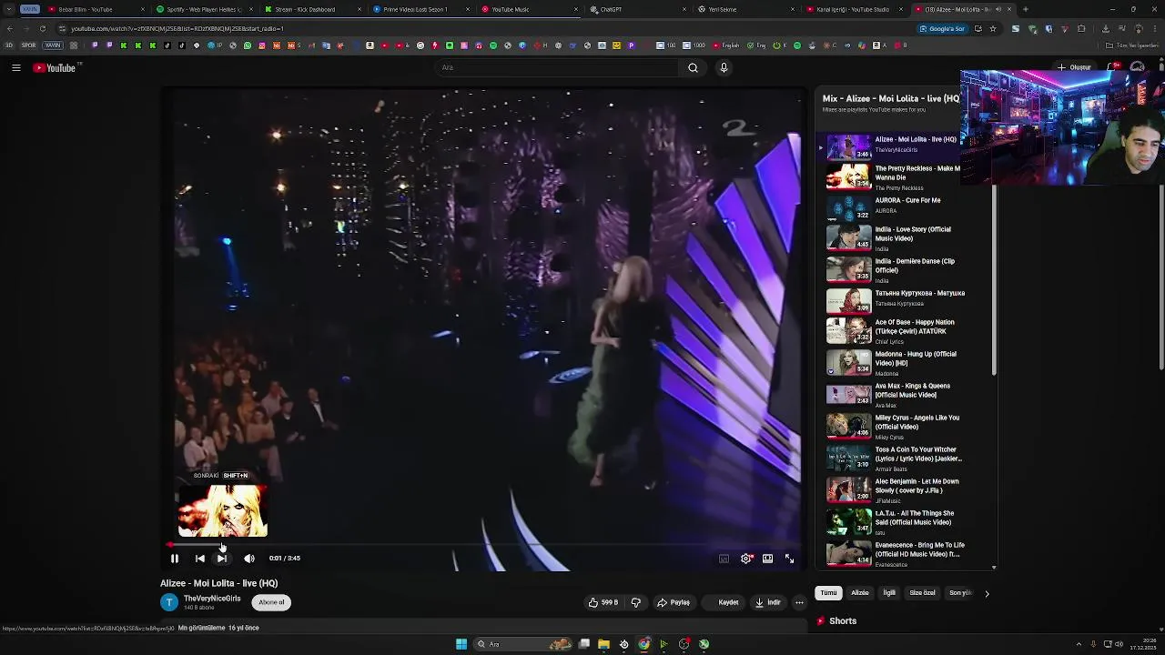Show more filter chips with arrow
This screenshot has height=655, width=1165.
click(x=987, y=593)
